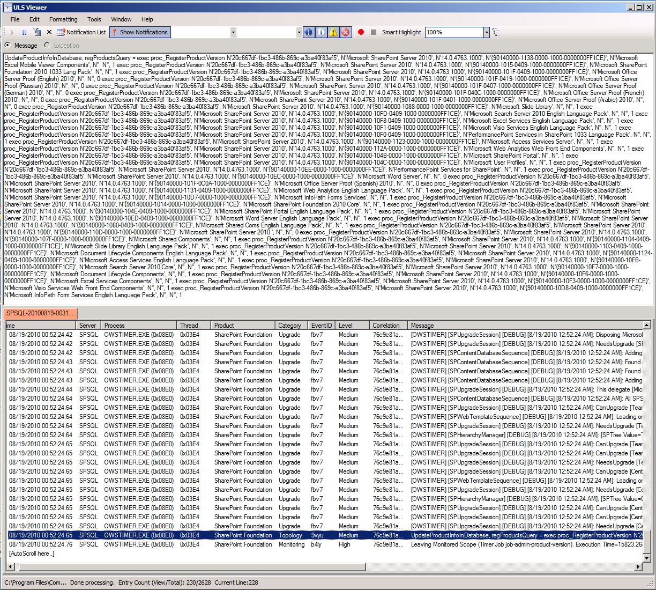
Task: Click the pause icon in the toolbar
Action: tap(24, 33)
